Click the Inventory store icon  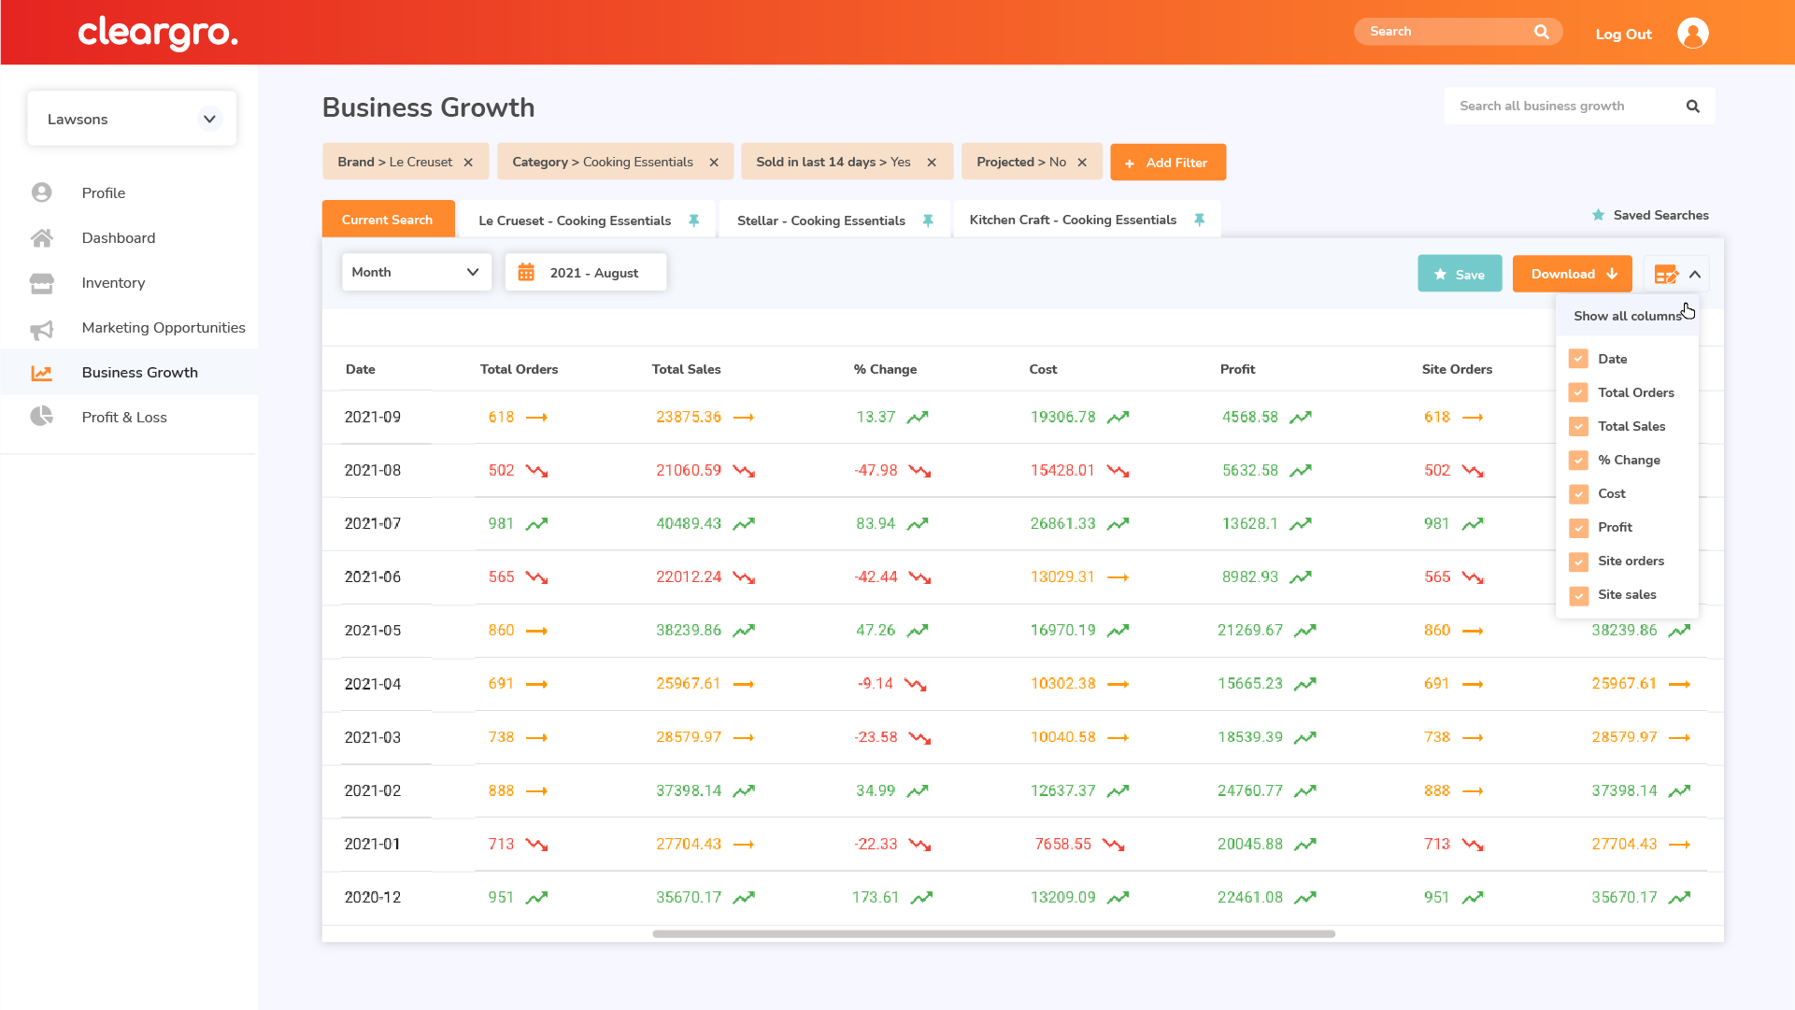tap(42, 283)
